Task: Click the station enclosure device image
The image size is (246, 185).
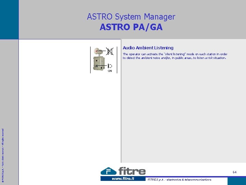Action: click(x=99, y=64)
